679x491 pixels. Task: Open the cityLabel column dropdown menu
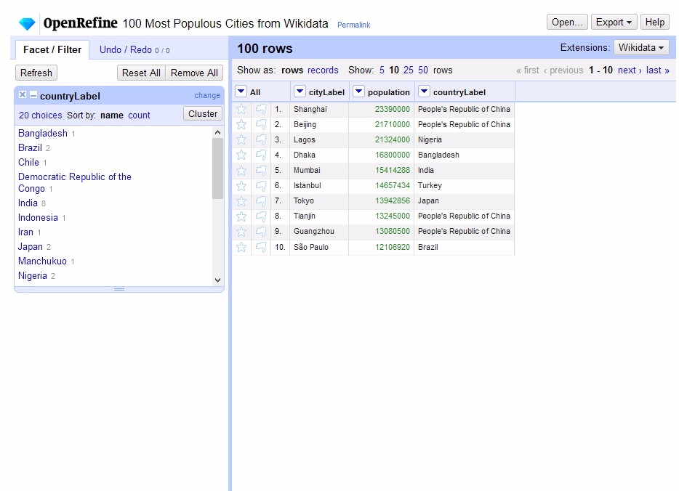pos(300,92)
